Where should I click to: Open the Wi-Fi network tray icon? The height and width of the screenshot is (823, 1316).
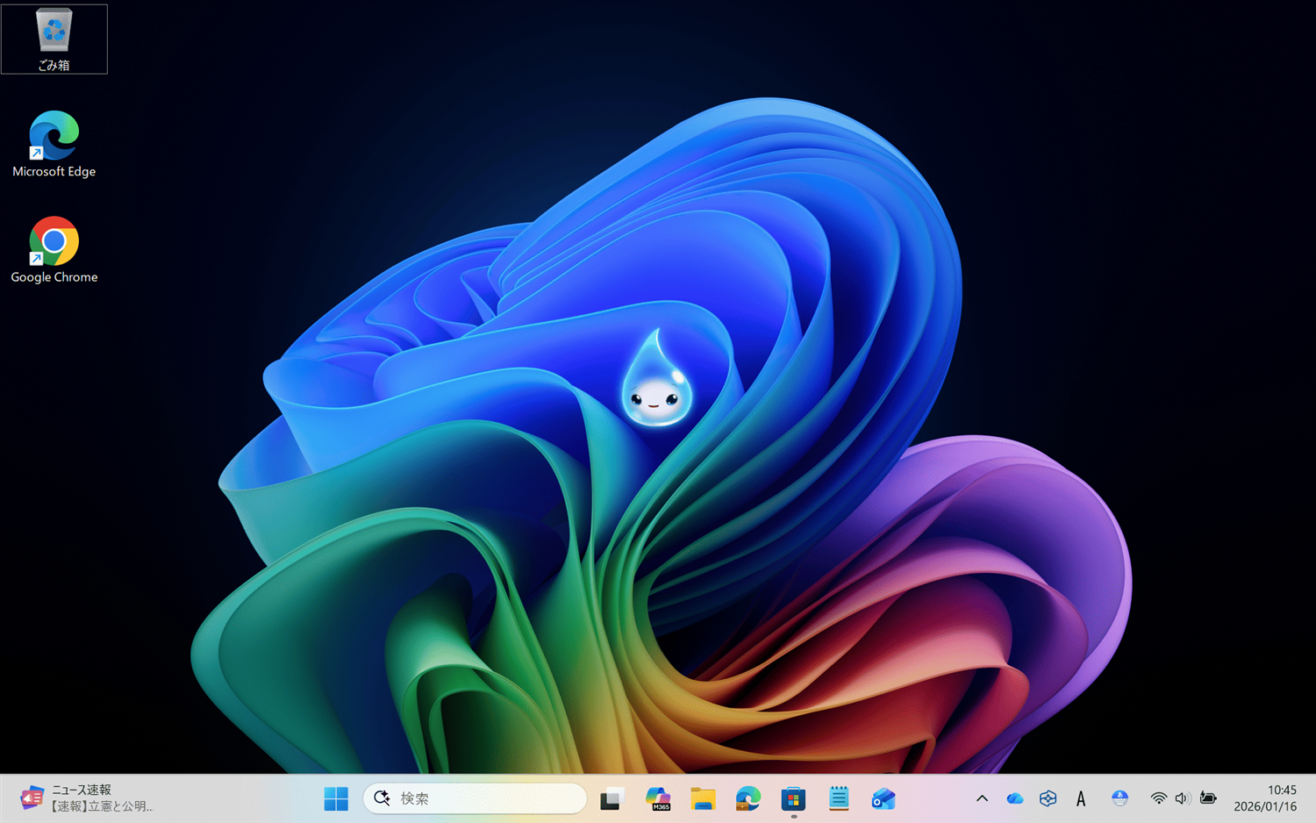1158,798
